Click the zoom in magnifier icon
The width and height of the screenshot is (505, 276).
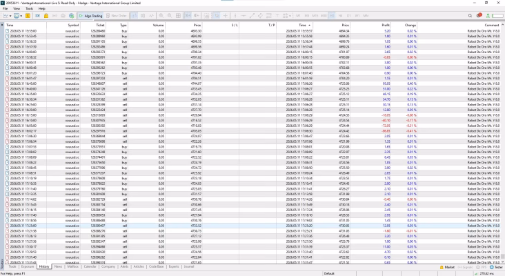click(161, 15)
